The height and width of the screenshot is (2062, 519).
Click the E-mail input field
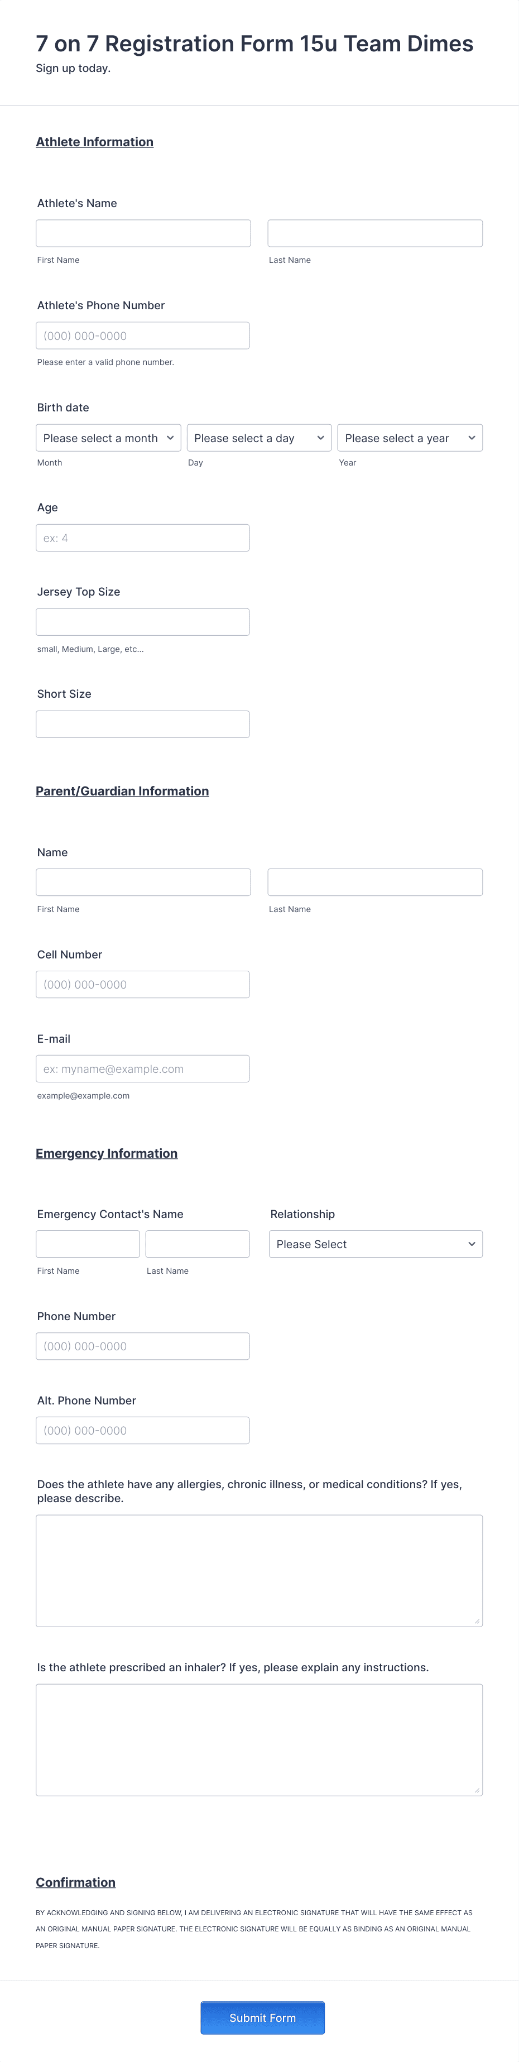pos(142,1068)
